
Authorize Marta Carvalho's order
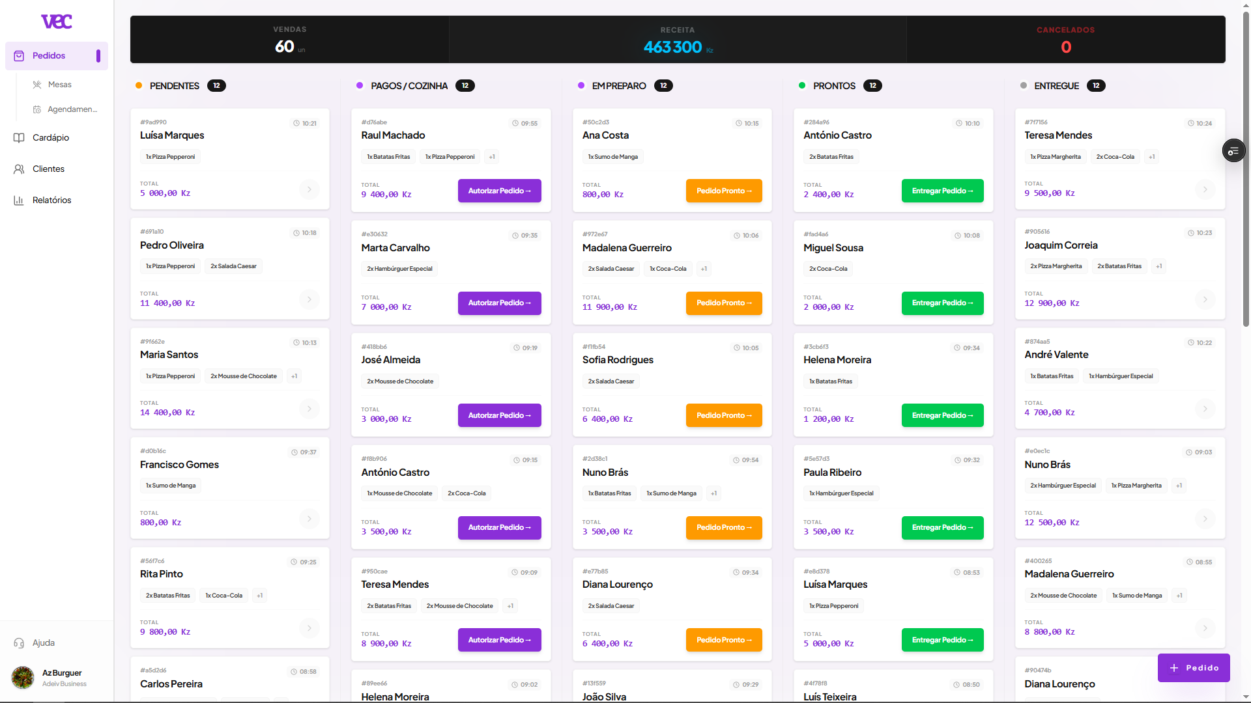tap(500, 303)
